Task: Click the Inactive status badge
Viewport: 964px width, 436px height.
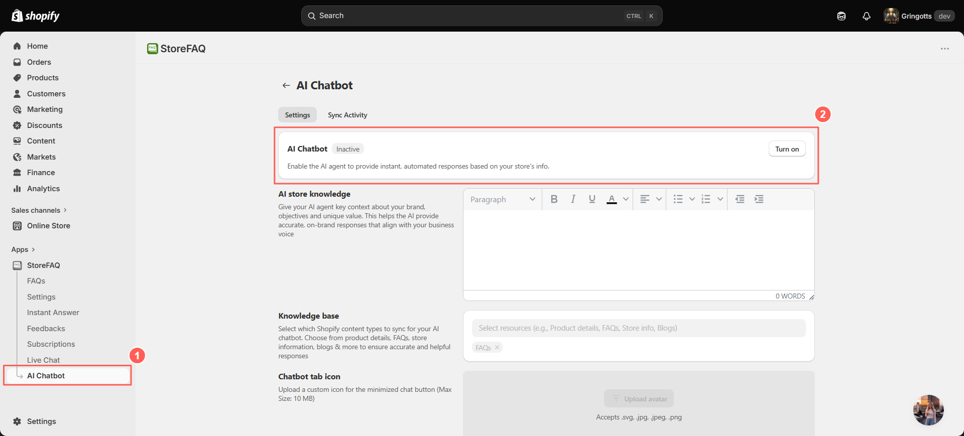Action: tap(348, 149)
